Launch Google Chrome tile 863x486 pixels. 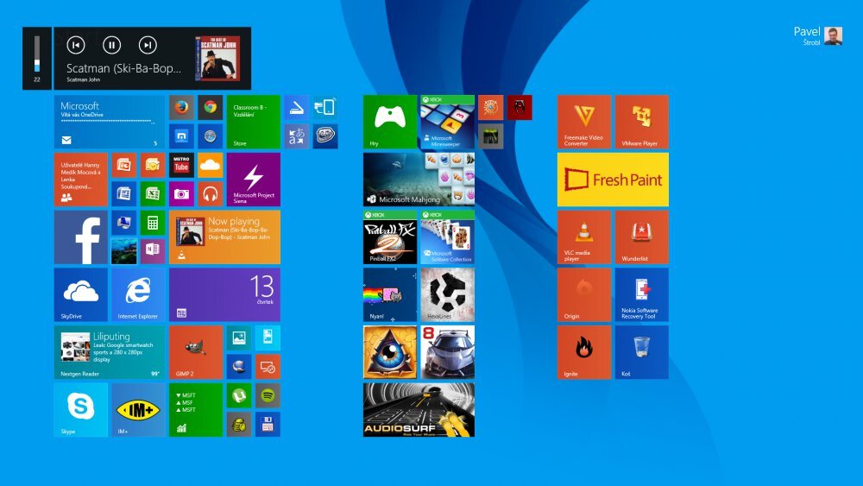point(211,107)
